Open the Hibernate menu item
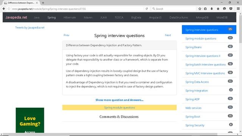242x136 pixels. coord(70,17)
